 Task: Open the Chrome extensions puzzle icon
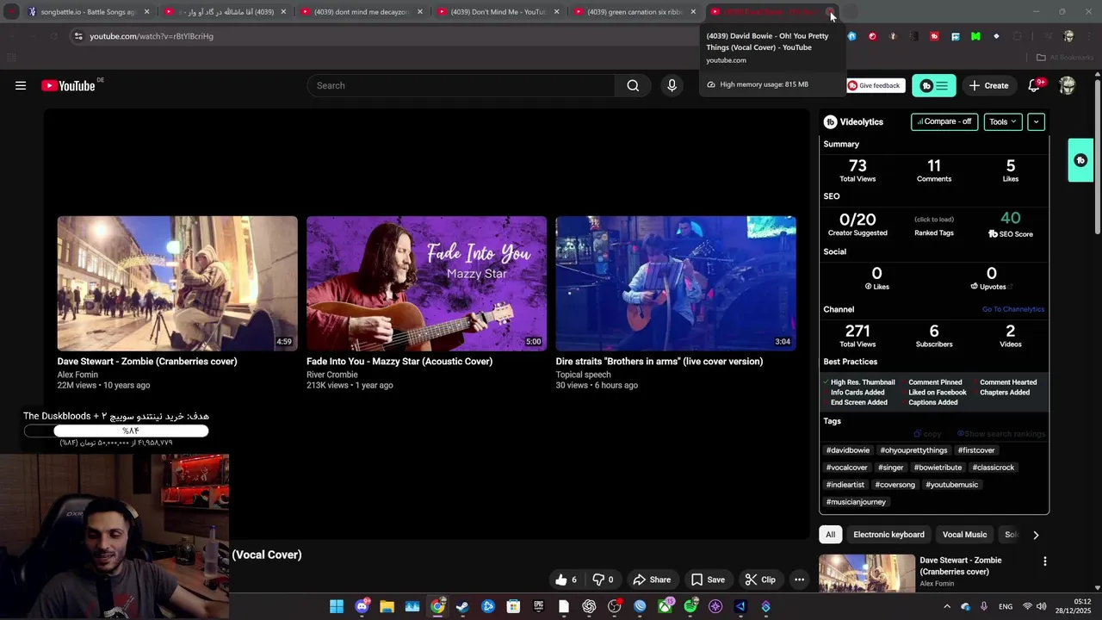pos(1018,36)
